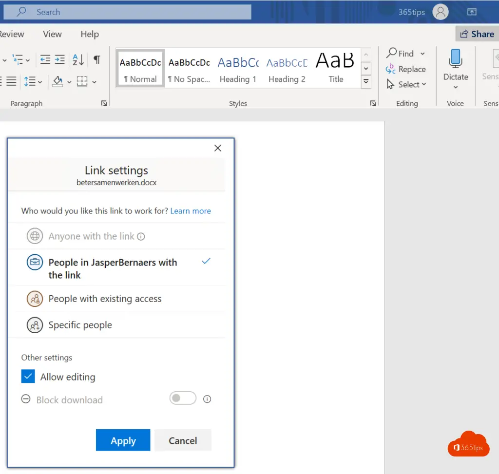Click the ribbon display options icon
The image size is (499, 474).
click(x=472, y=12)
